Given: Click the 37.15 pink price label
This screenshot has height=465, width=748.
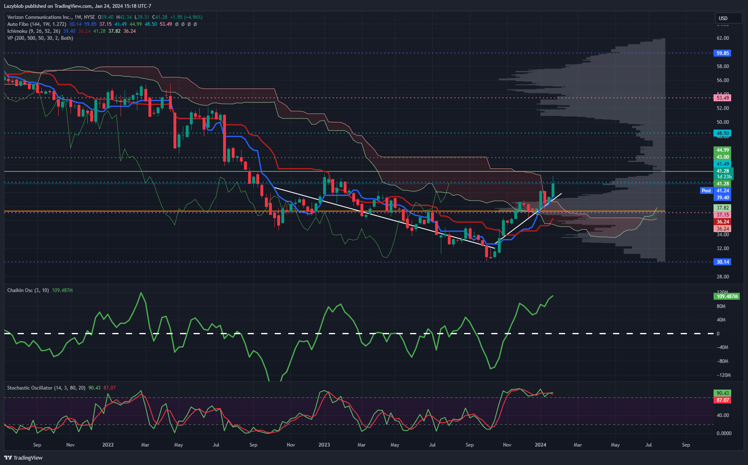Looking at the screenshot, I should [x=723, y=215].
